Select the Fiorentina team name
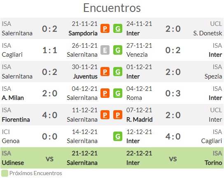The width and height of the screenshot is (224, 178). click(16, 120)
